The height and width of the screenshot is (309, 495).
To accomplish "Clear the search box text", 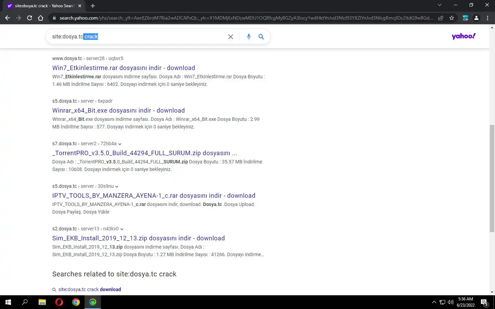I will (231, 37).
